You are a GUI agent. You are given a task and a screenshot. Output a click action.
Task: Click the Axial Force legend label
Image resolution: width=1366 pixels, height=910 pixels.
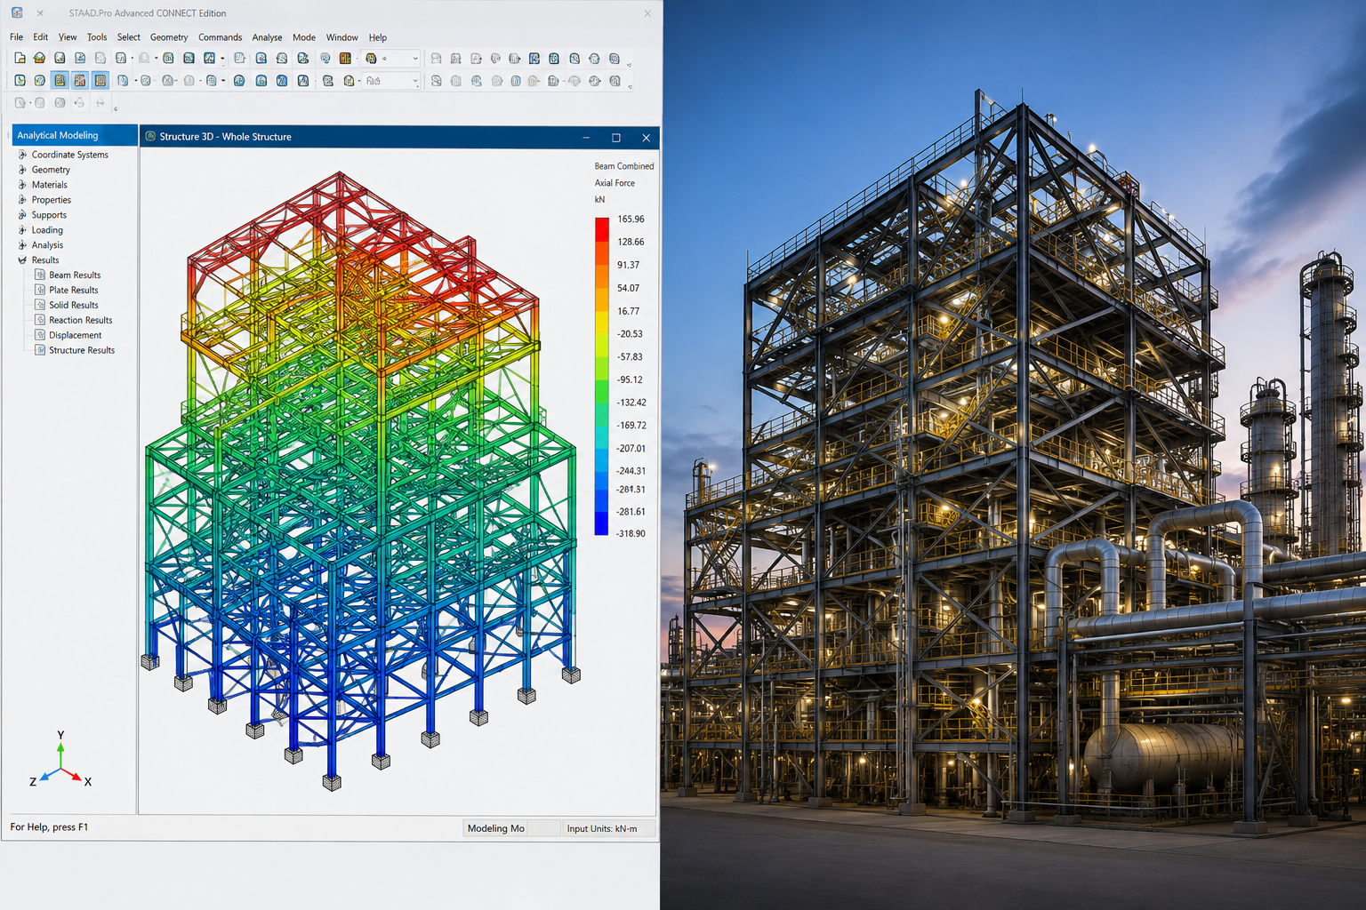tap(615, 183)
